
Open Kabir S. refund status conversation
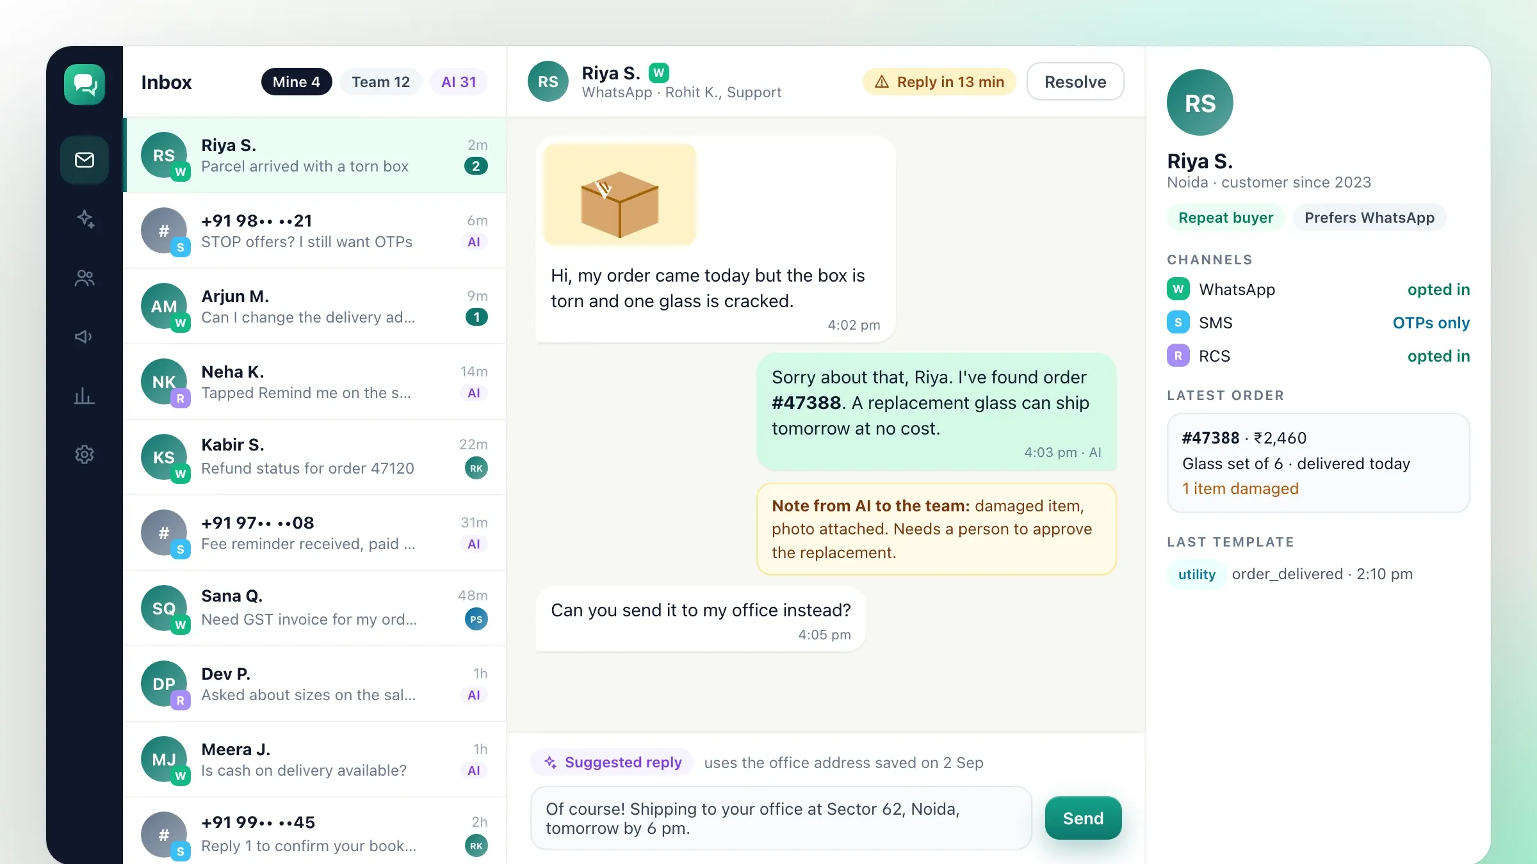[x=314, y=458]
